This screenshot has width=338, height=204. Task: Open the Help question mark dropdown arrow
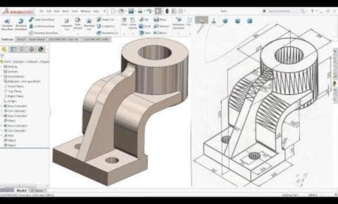point(317,11)
